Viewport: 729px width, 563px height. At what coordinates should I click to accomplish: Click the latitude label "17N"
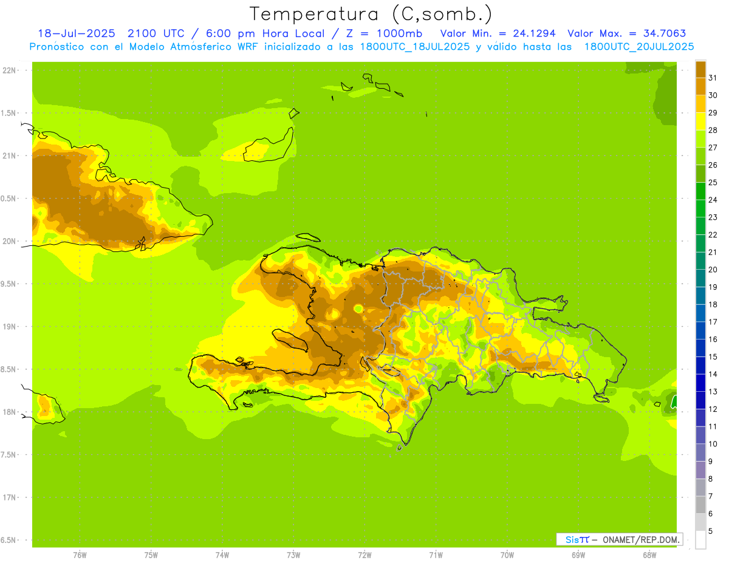click(x=9, y=497)
